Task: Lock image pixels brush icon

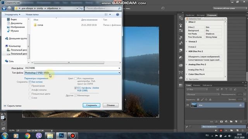Action: click(x=202, y=100)
